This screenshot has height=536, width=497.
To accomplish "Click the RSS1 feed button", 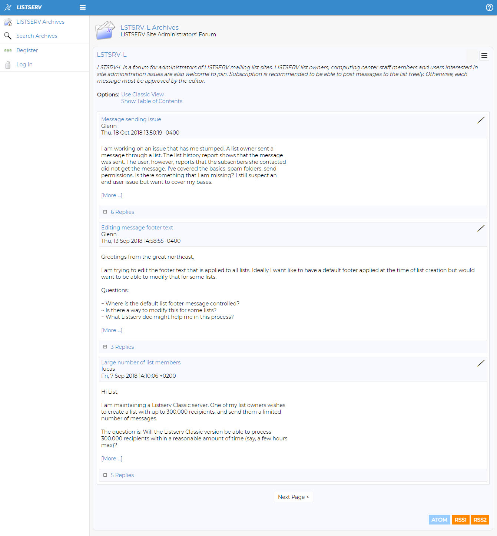I will click(x=460, y=520).
